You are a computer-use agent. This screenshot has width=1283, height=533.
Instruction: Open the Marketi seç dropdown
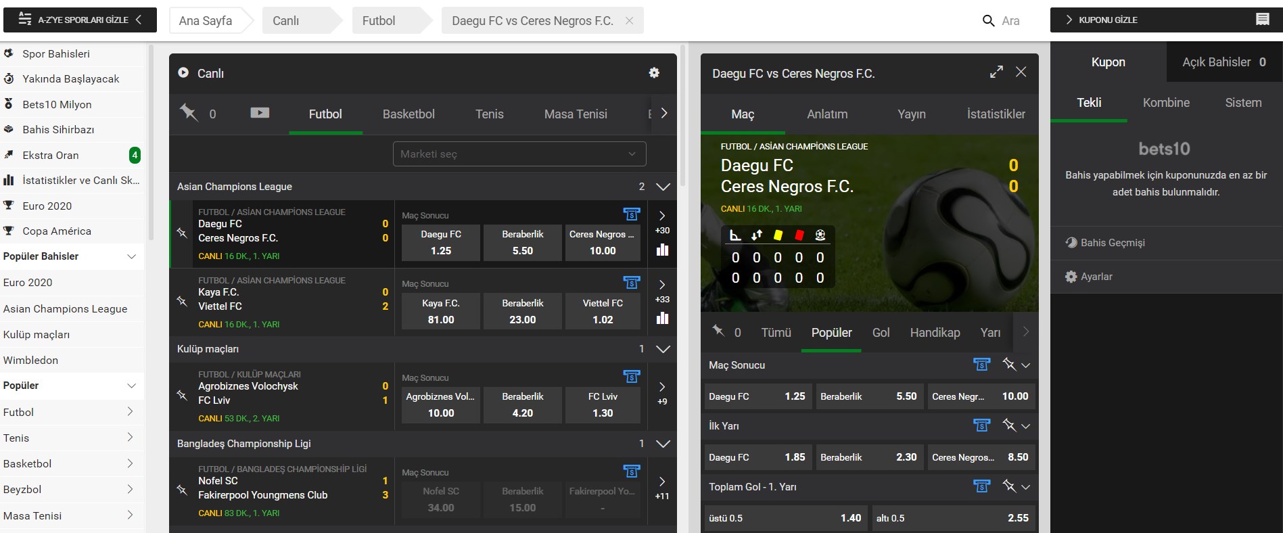point(519,154)
